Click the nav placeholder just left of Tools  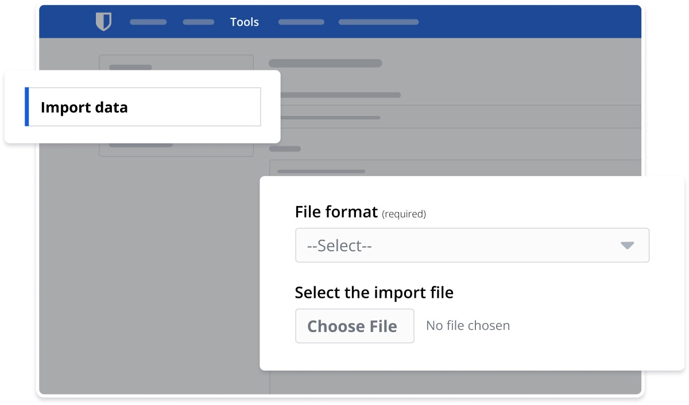198,22
